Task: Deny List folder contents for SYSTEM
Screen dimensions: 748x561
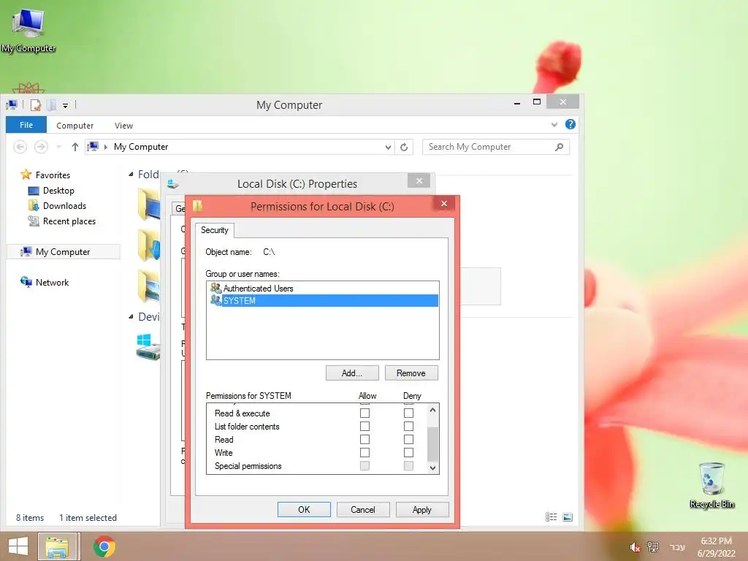Action: [x=408, y=426]
